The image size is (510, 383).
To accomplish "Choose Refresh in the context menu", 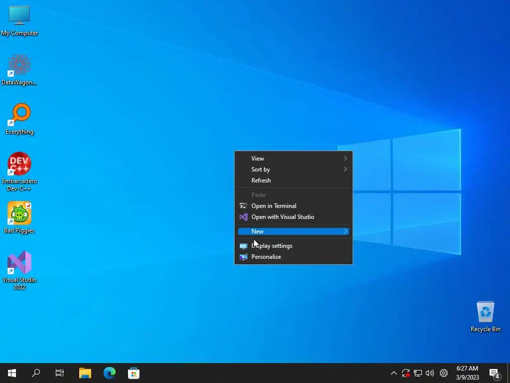I will tap(293, 181).
